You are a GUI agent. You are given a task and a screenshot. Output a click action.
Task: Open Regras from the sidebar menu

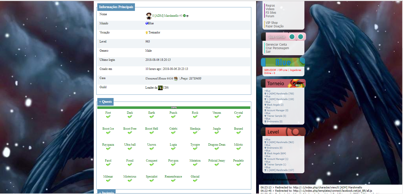(x=270, y=6)
